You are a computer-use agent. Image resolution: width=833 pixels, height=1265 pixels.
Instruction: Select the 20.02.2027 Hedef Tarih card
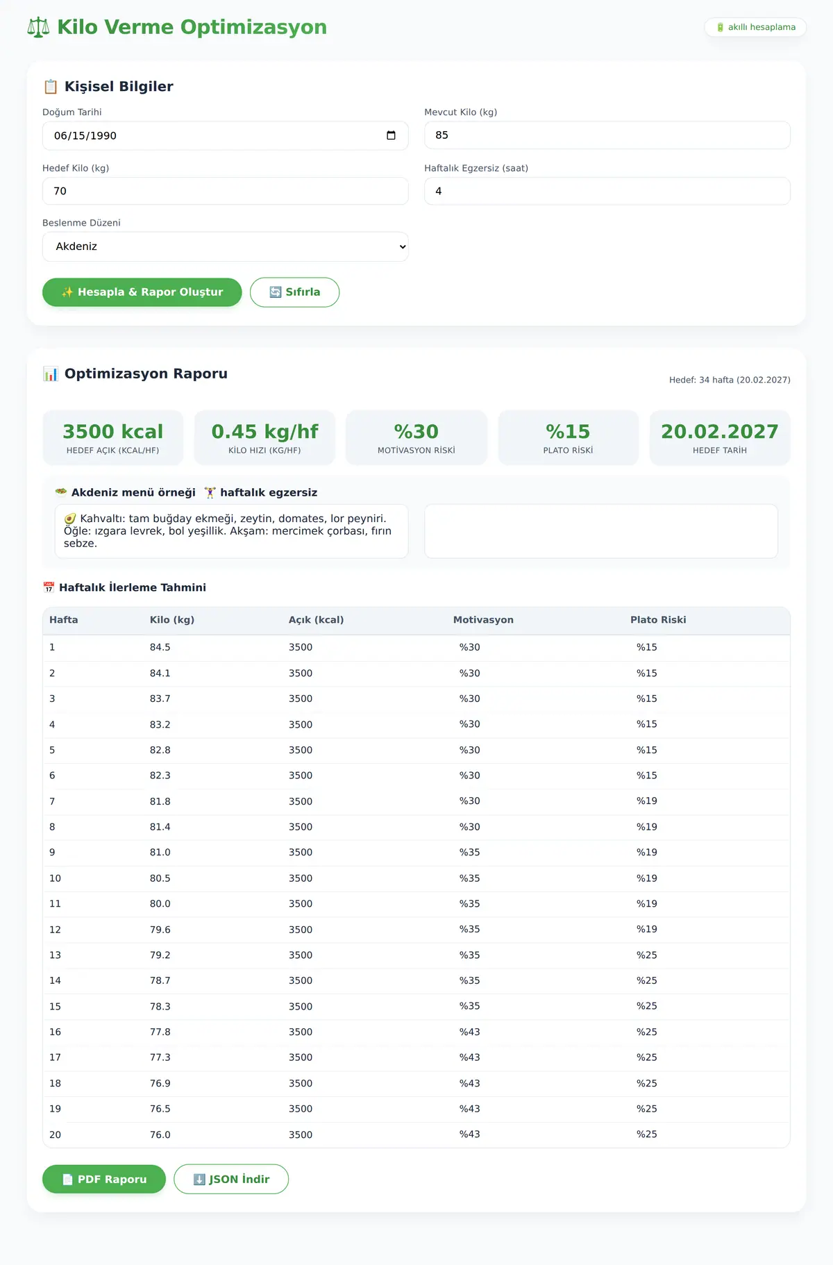[x=720, y=437]
